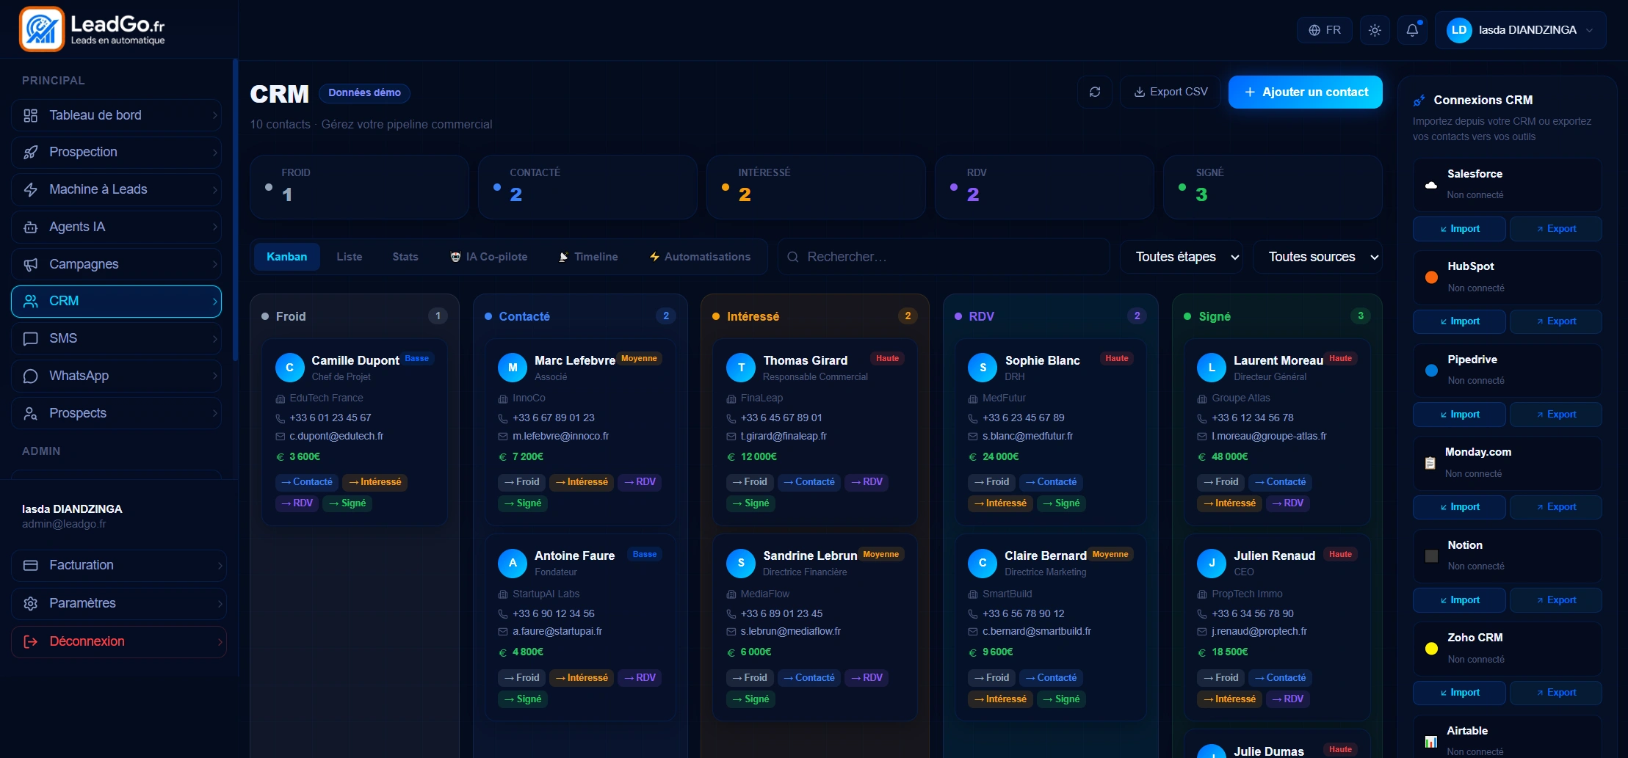Click the Machine à Leads lightning icon
The width and height of the screenshot is (1628, 758).
(30, 189)
